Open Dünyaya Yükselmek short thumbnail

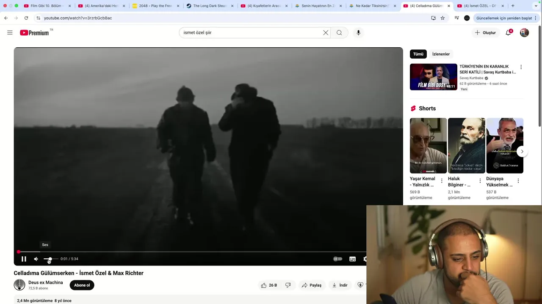(x=505, y=146)
